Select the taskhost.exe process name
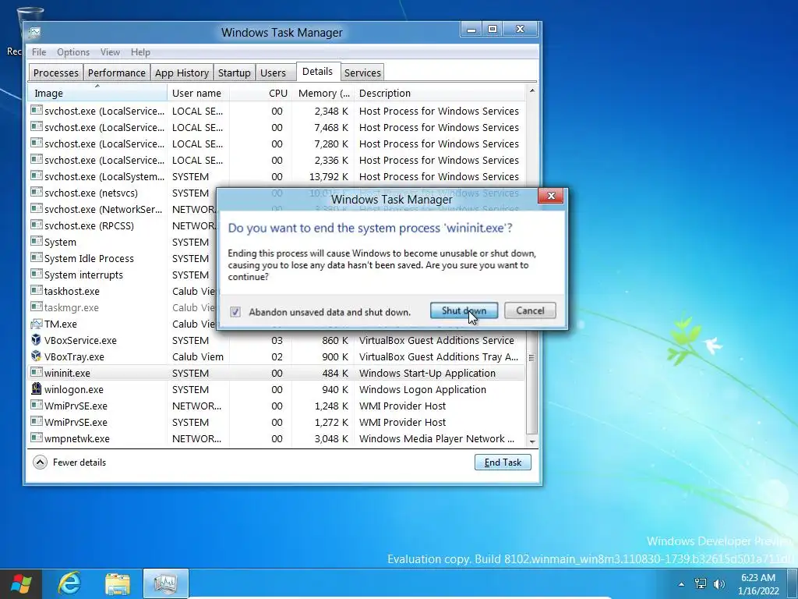The image size is (798, 599). pyautogui.click(x=72, y=292)
